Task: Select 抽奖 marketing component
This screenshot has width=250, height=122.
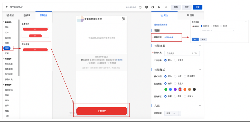Action: [7, 111]
